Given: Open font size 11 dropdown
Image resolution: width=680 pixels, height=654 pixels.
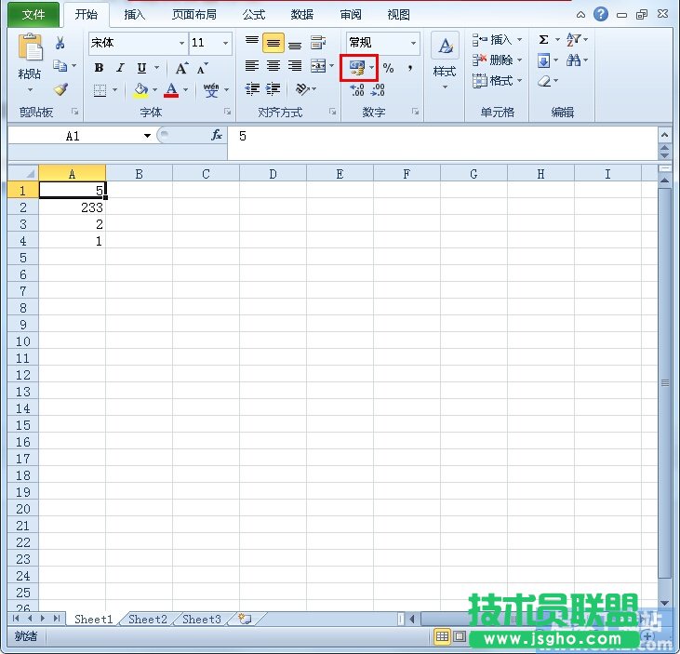Looking at the screenshot, I should click(225, 43).
